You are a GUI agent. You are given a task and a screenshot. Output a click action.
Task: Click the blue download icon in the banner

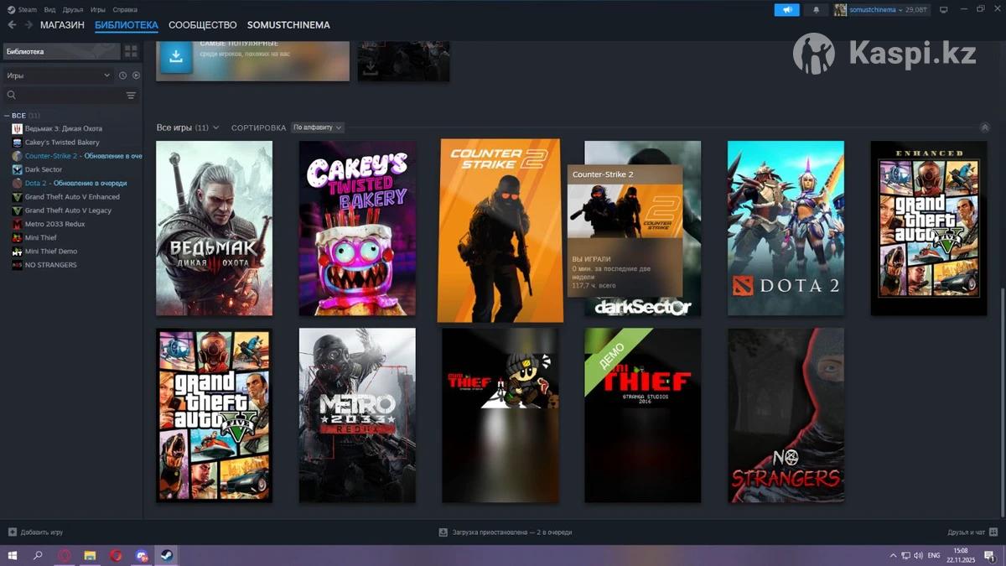click(176, 56)
